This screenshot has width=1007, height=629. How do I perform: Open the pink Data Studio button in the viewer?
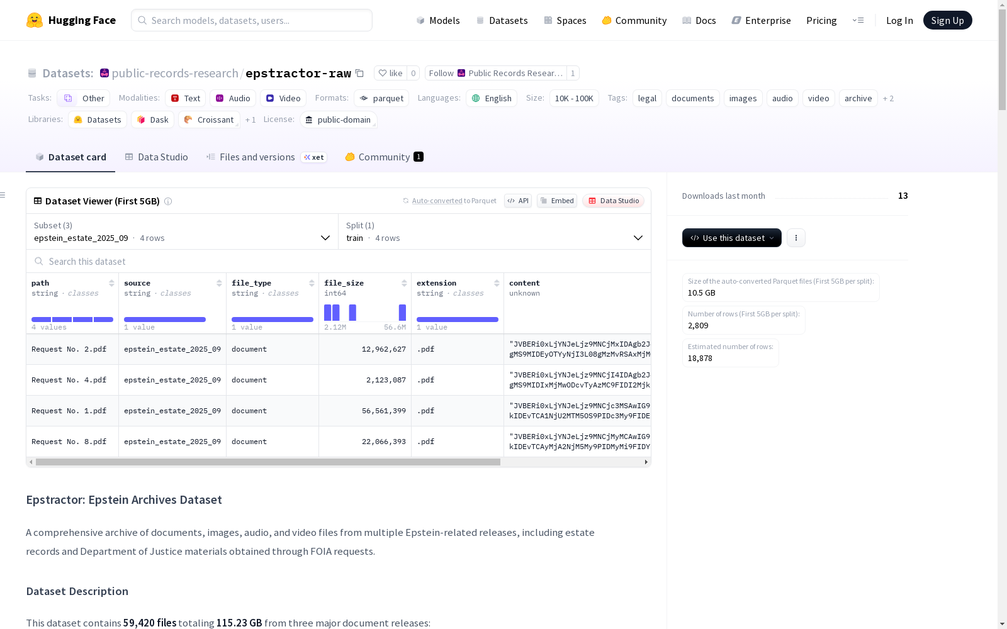pos(614,201)
